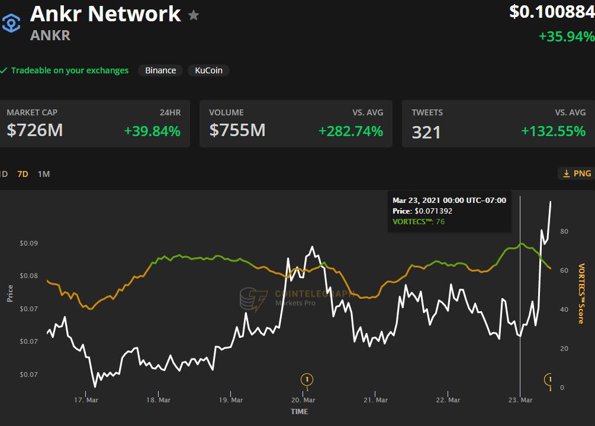
Task: Click the tooltip date Mar 23, 2021
Action: [x=416, y=201]
